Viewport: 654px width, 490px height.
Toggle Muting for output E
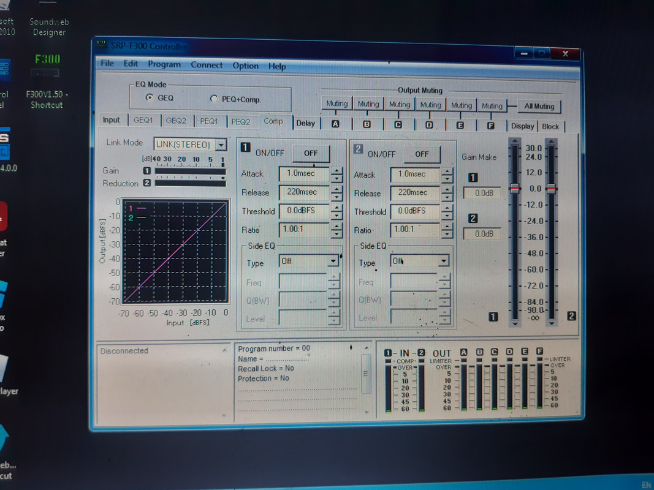pos(462,105)
